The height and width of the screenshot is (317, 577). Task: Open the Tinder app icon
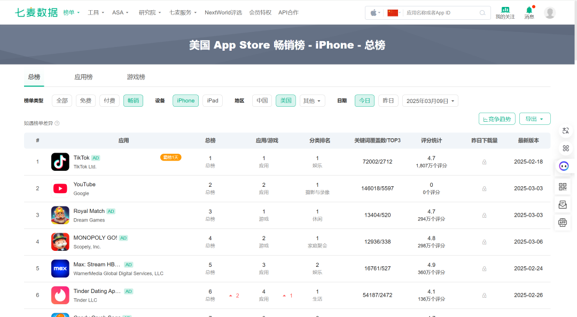pos(60,295)
